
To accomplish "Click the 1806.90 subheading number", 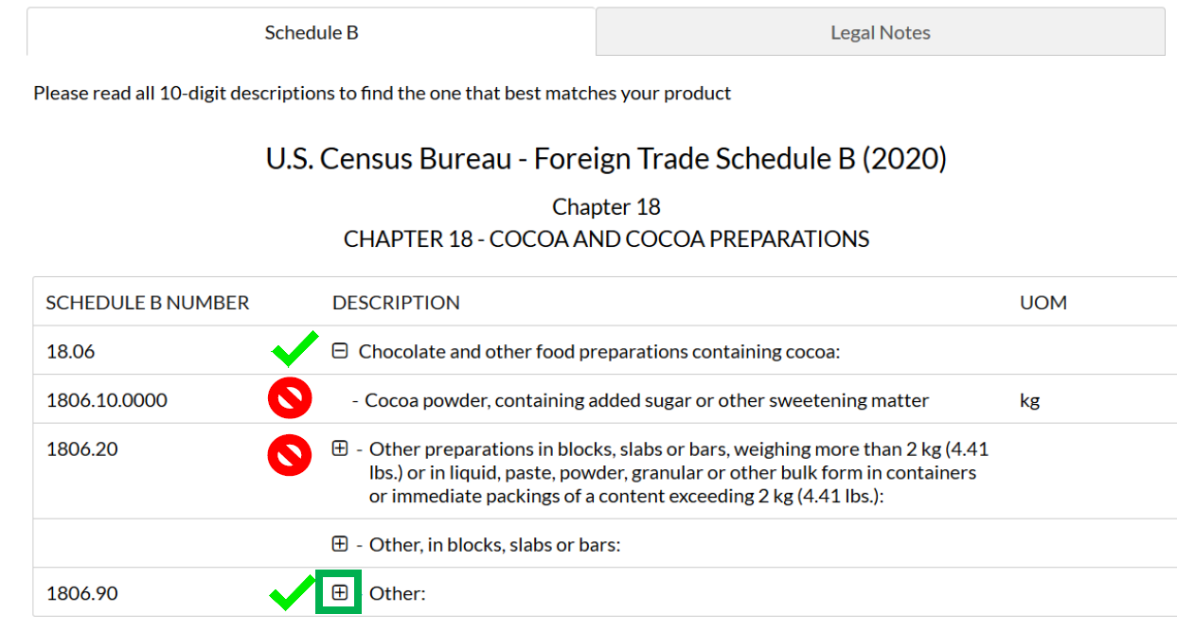I will (82, 593).
